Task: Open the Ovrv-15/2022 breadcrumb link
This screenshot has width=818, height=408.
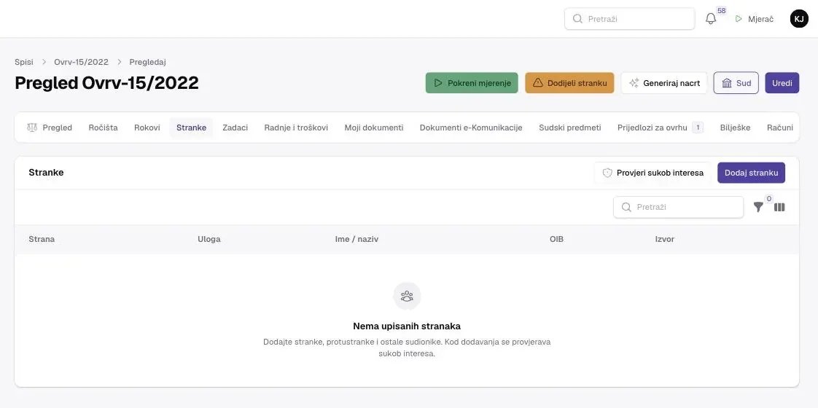Action: pos(82,62)
